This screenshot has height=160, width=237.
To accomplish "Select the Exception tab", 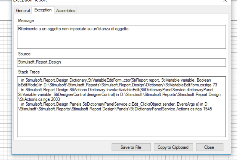I will (43, 10).
